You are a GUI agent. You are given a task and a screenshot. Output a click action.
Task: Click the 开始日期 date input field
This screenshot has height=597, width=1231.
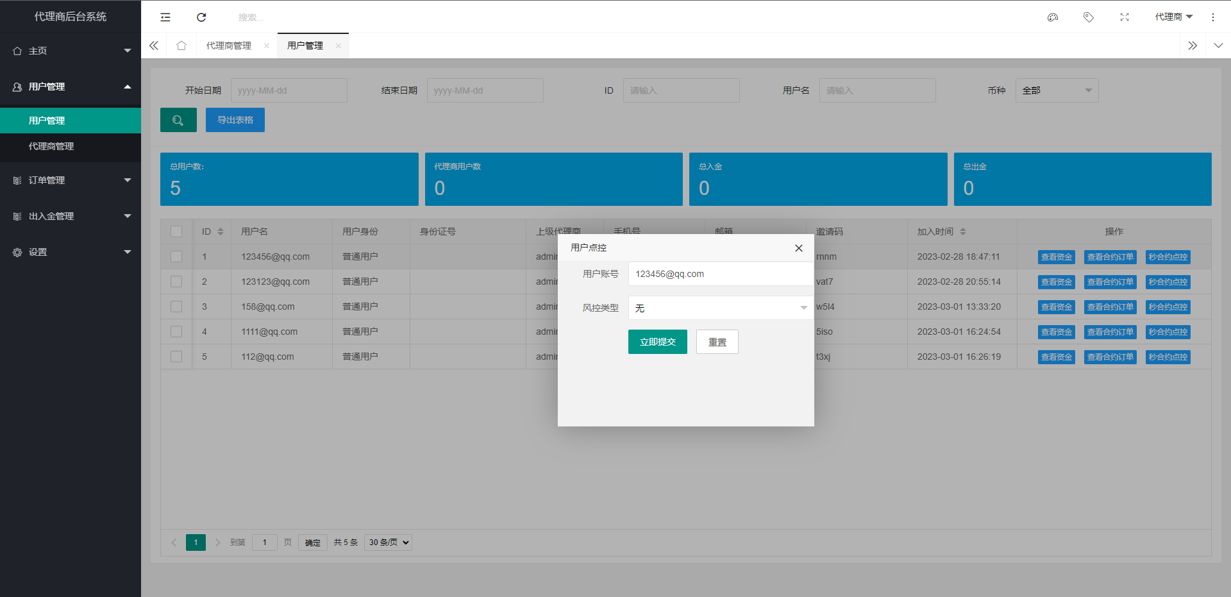pyautogui.click(x=289, y=90)
